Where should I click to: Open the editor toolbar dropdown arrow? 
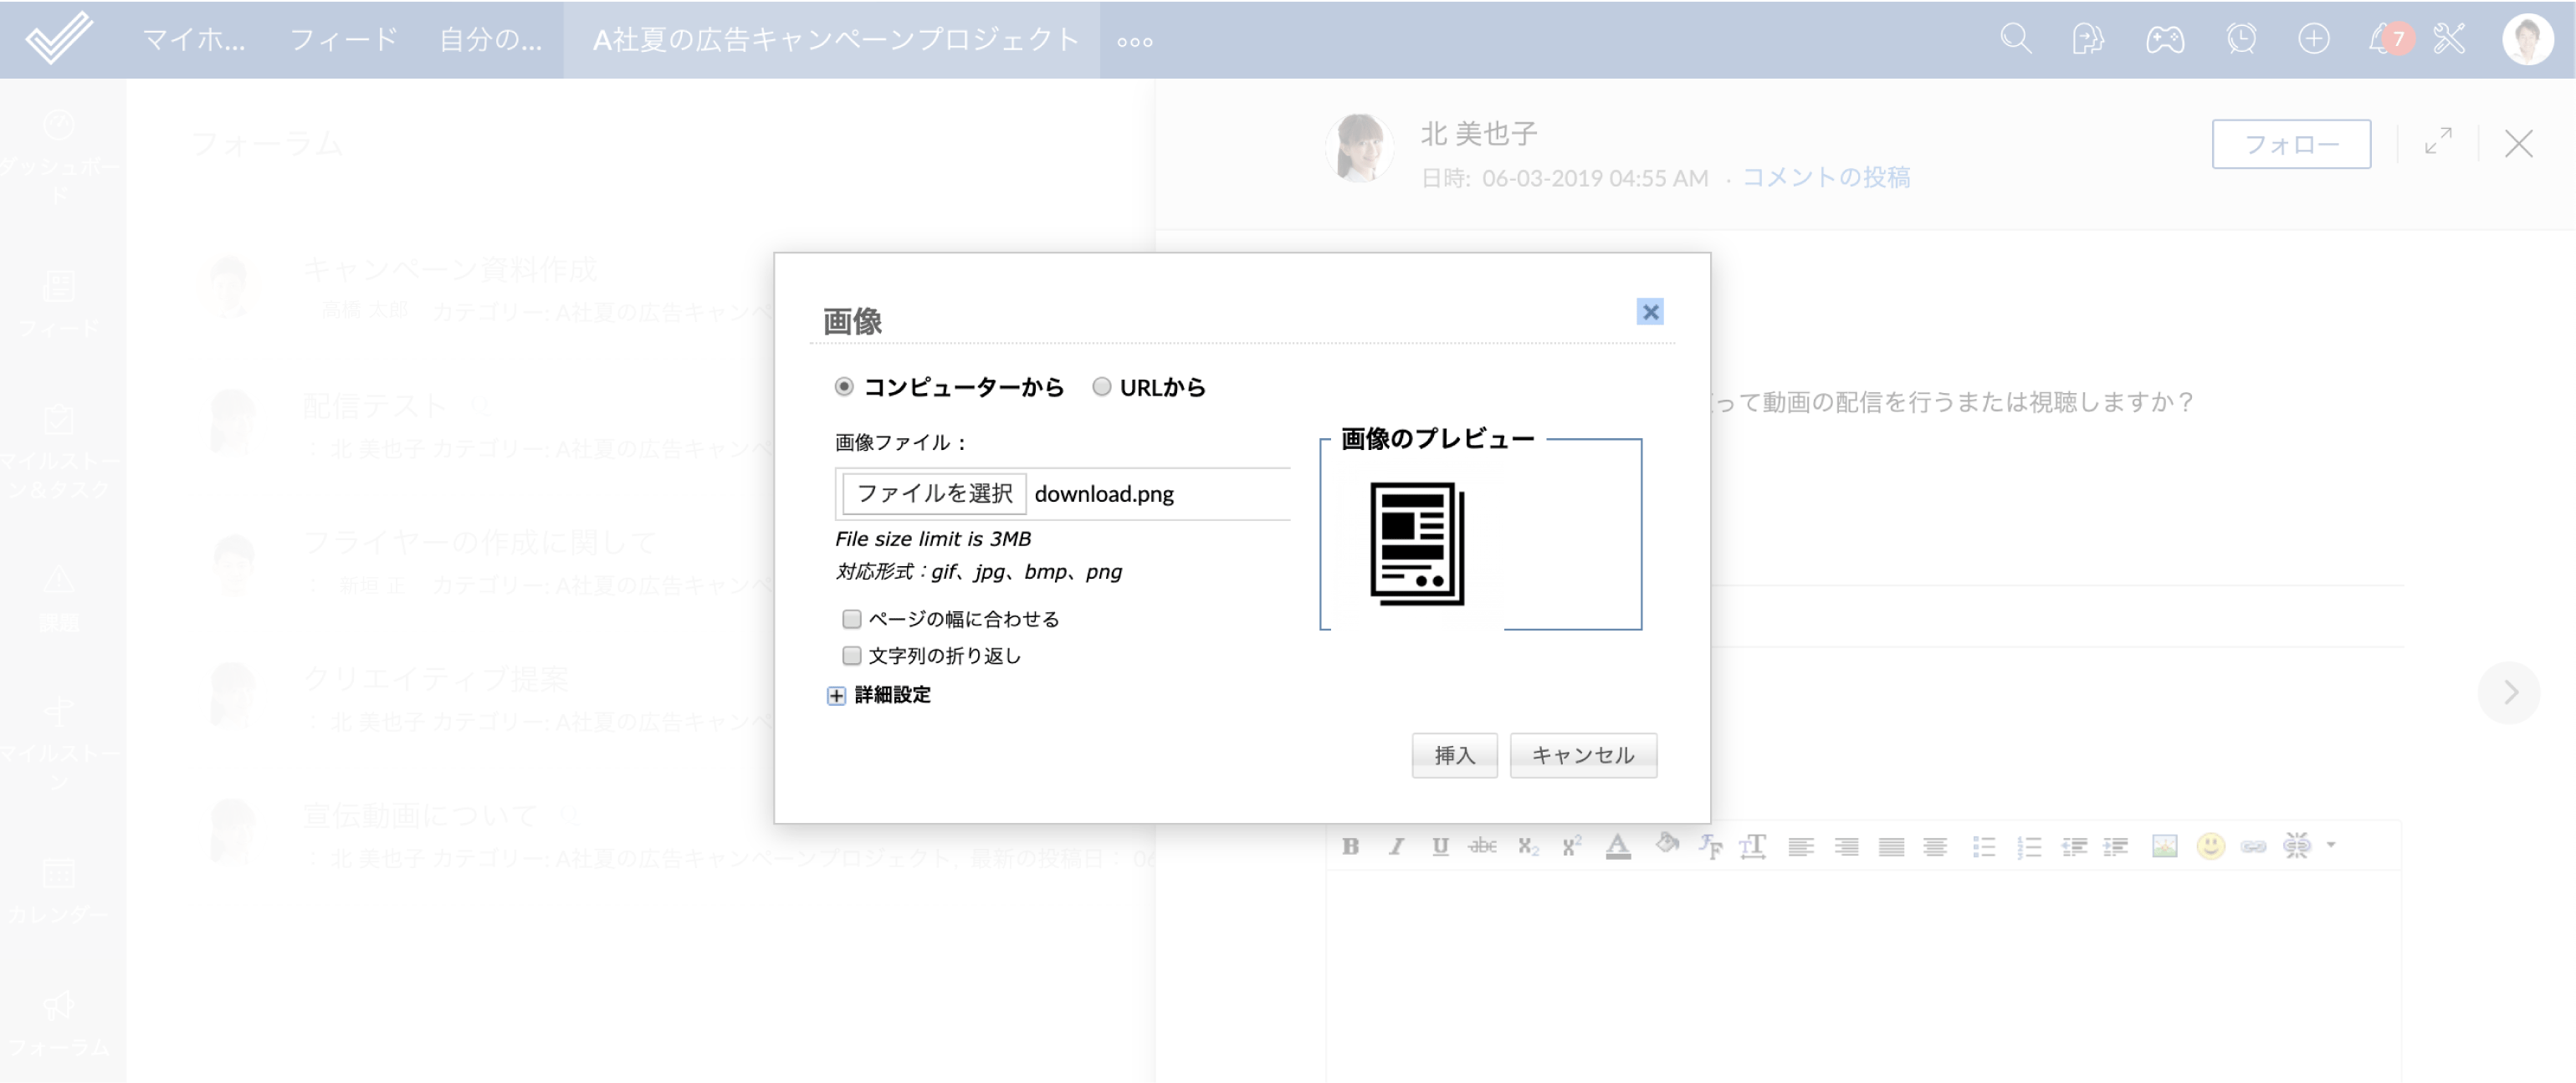pos(2331,846)
